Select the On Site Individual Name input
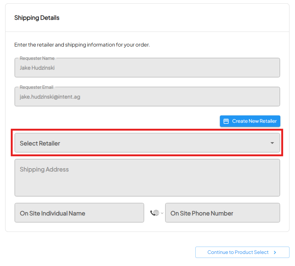This screenshot has width=295, height=266. coord(79,213)
